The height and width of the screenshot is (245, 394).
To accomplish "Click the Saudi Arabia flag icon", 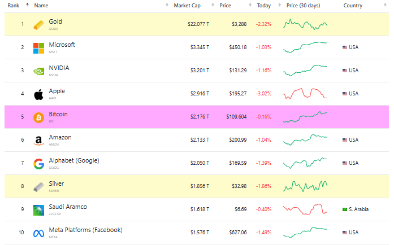I will click(x=345, y=209).
